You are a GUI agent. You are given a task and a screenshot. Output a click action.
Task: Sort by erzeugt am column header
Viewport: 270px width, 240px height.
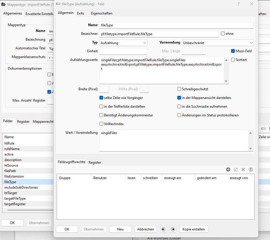tap(178, 178)
